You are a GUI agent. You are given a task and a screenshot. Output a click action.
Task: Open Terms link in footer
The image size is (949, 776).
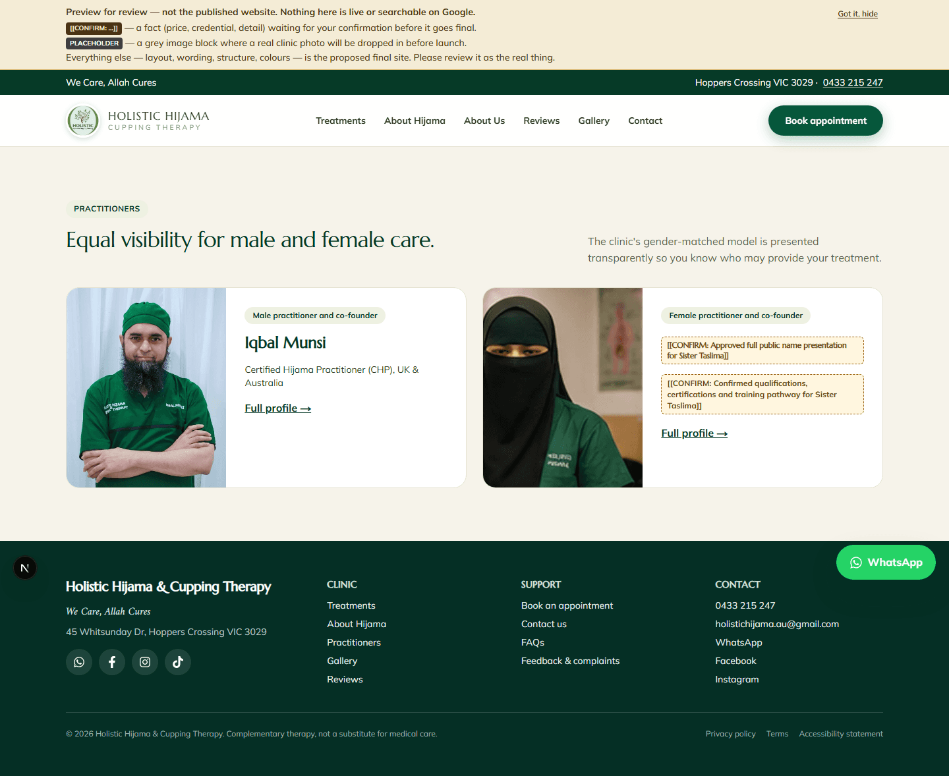pos(777,734)
